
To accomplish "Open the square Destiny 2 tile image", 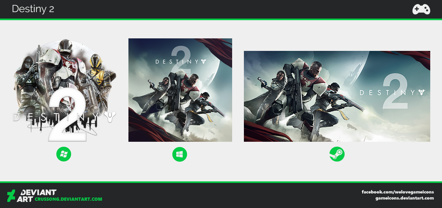I will click(x=180, y=90).
